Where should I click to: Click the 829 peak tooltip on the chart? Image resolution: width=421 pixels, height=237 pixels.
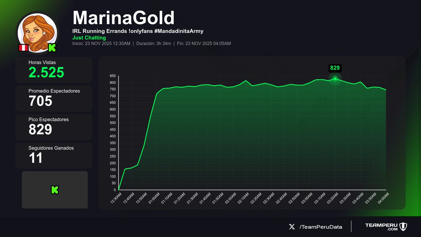pyautogui.click(x=335, y=68)
